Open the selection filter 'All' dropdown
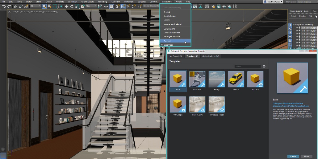Image resolution: width=318 pixels, height=159 pixels. (35, 6)
